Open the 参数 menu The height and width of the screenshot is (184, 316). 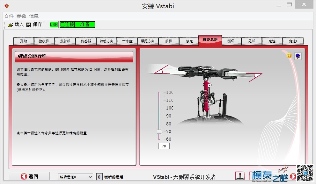(x=21, y=16)
